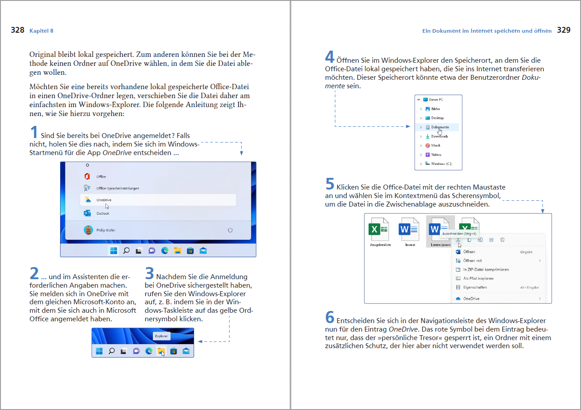
Task: Expand the Bilder folder chevron
Action: (421, 109)
